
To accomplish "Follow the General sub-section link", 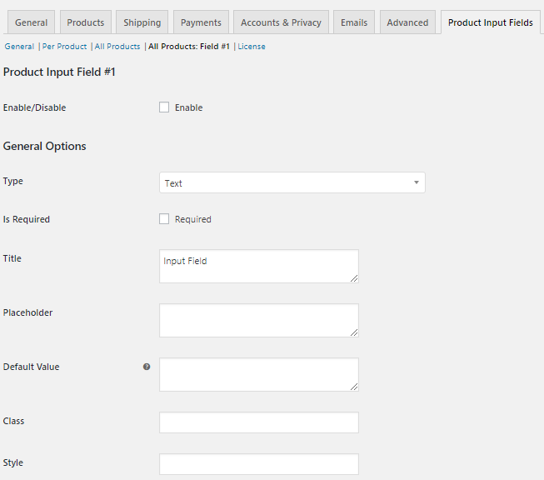I will click(19, 47).
